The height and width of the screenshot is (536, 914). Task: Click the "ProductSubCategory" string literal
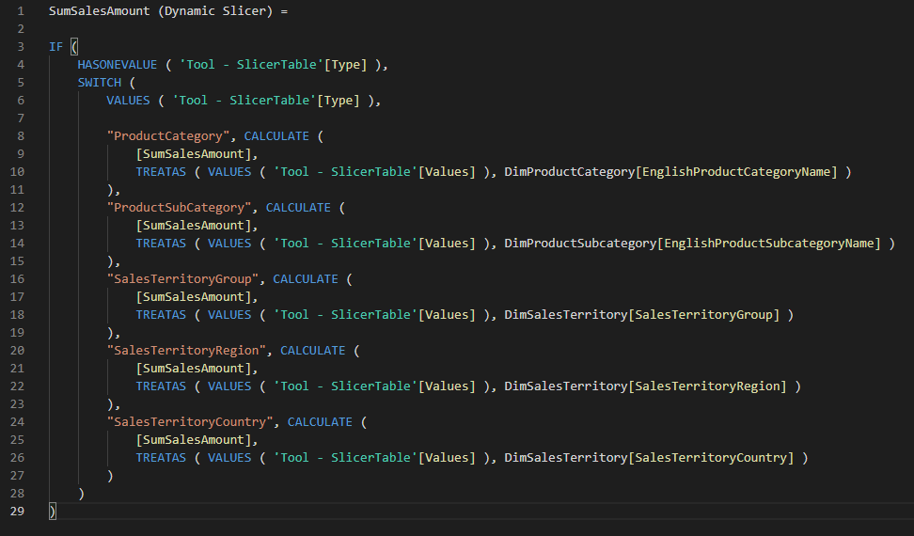coord(179,208)
